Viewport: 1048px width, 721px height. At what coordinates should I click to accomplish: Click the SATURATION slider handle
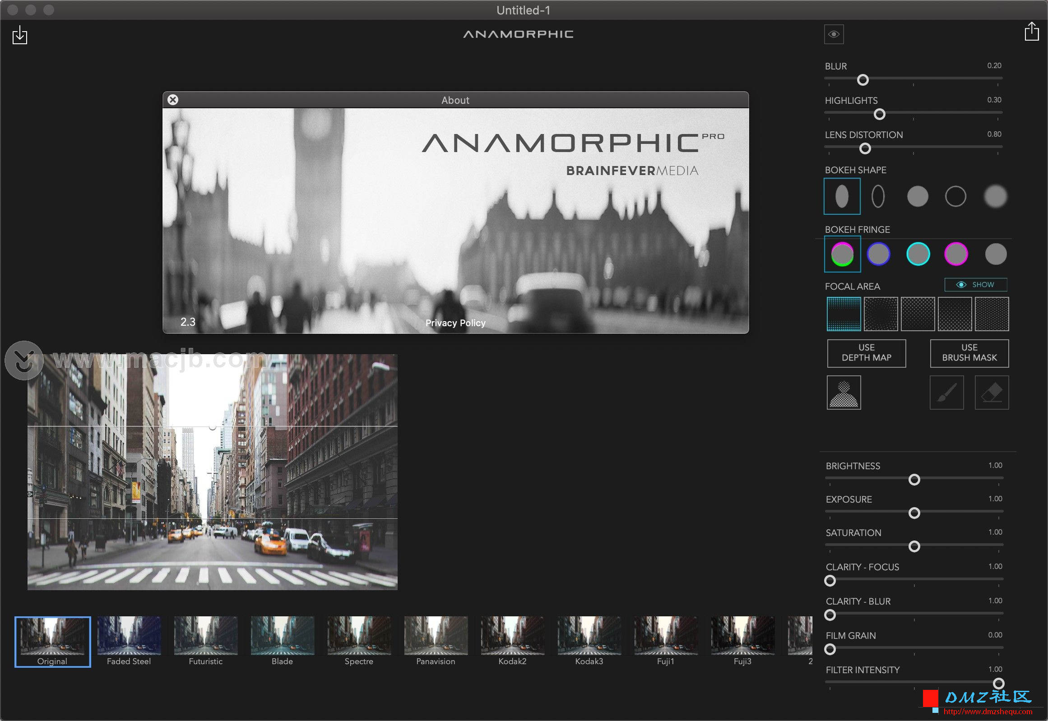[914, 547]
